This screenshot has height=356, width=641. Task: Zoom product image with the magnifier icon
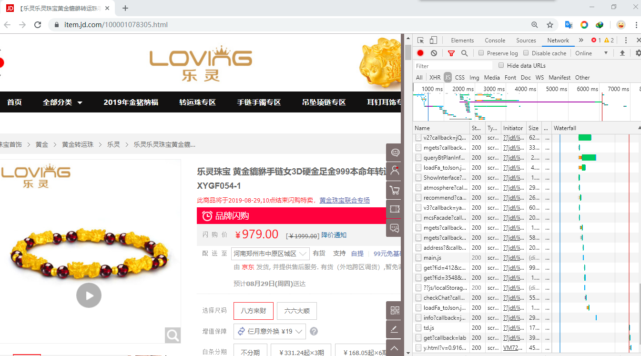pyautogui.click(x=173, y=336)
